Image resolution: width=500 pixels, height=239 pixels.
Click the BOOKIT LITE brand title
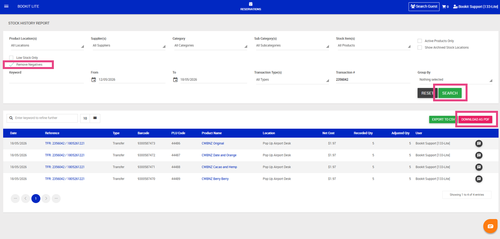pos(29,7)
